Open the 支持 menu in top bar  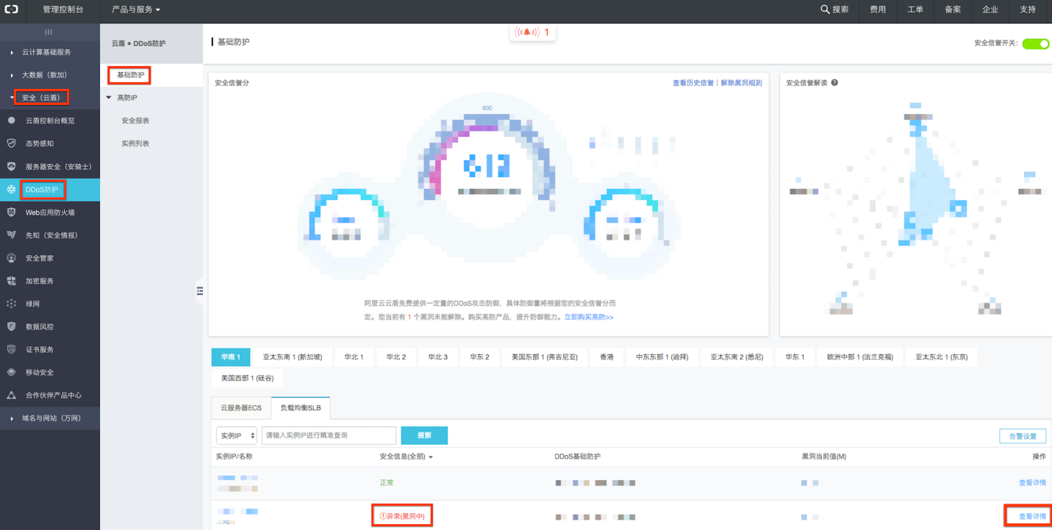click(1028, 10)
